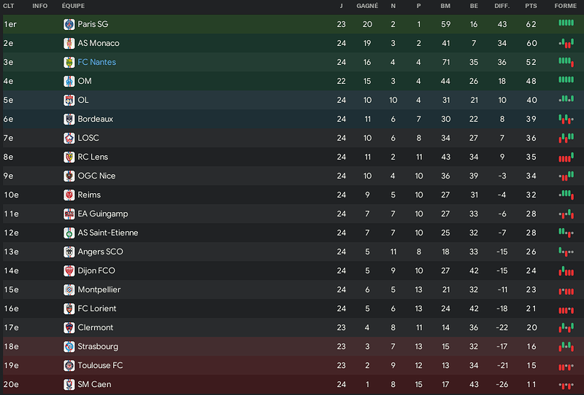The height and width of the screenshot is (395, 584).
Task: Click the RC Lens badge icon
Action: coord(69,157)
